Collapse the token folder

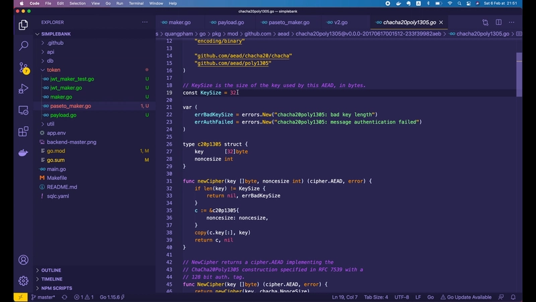(53, 70)
